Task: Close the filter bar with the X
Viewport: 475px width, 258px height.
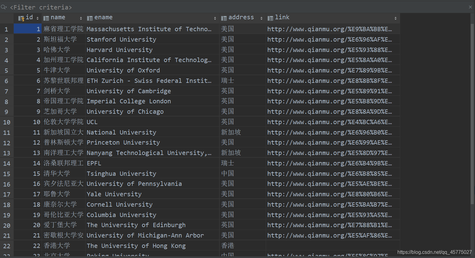Action: [x=470, y=7]
